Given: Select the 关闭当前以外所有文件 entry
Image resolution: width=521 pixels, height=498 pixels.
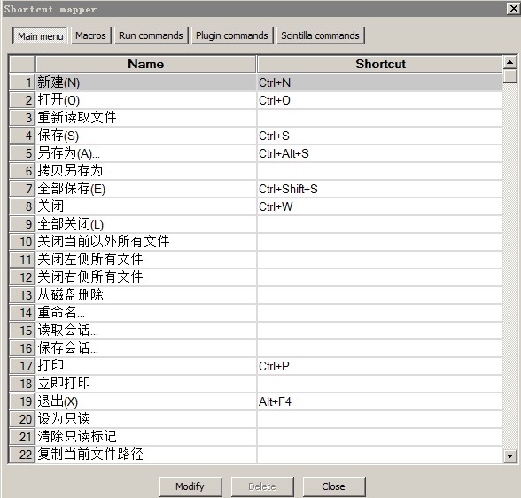Looking at the screenshot, I should point(146,242).
